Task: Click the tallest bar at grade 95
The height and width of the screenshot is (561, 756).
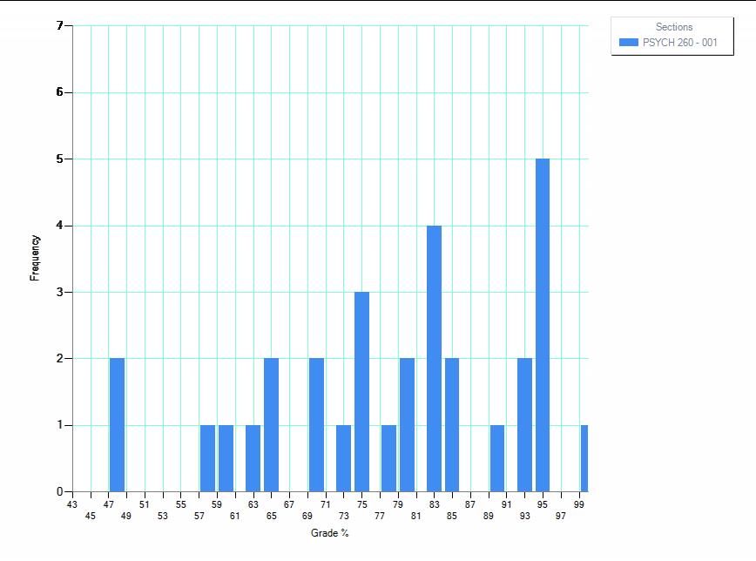Action: (x=543, y=325)
